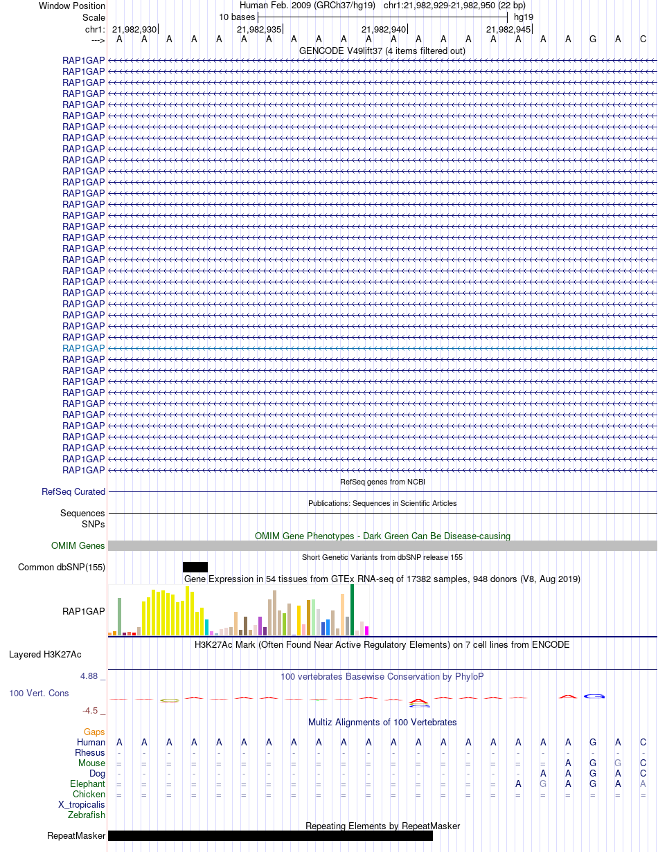The image size is (658, 852).
Task: Click the orange ring-shaped PhyloP conservation logo
Action: click(x=170, y=700)
